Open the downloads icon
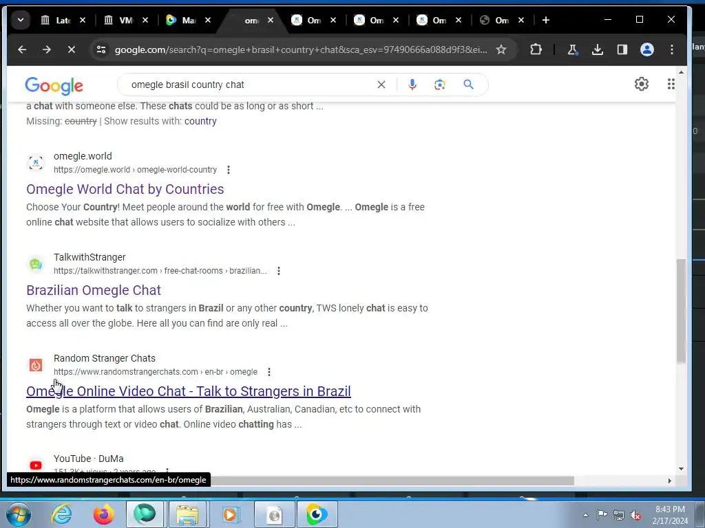The height and width of the screenshot is (528, 705). tap(597, 49)
